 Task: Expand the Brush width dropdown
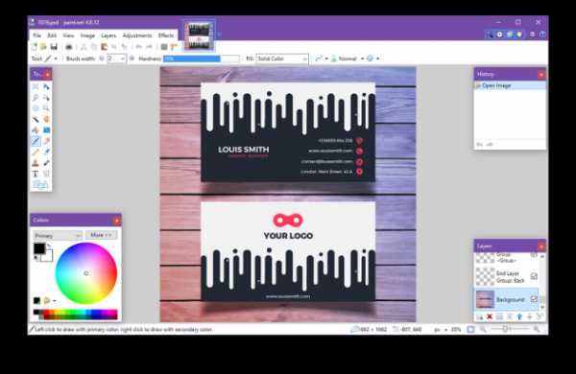click(x=122, y=58)
